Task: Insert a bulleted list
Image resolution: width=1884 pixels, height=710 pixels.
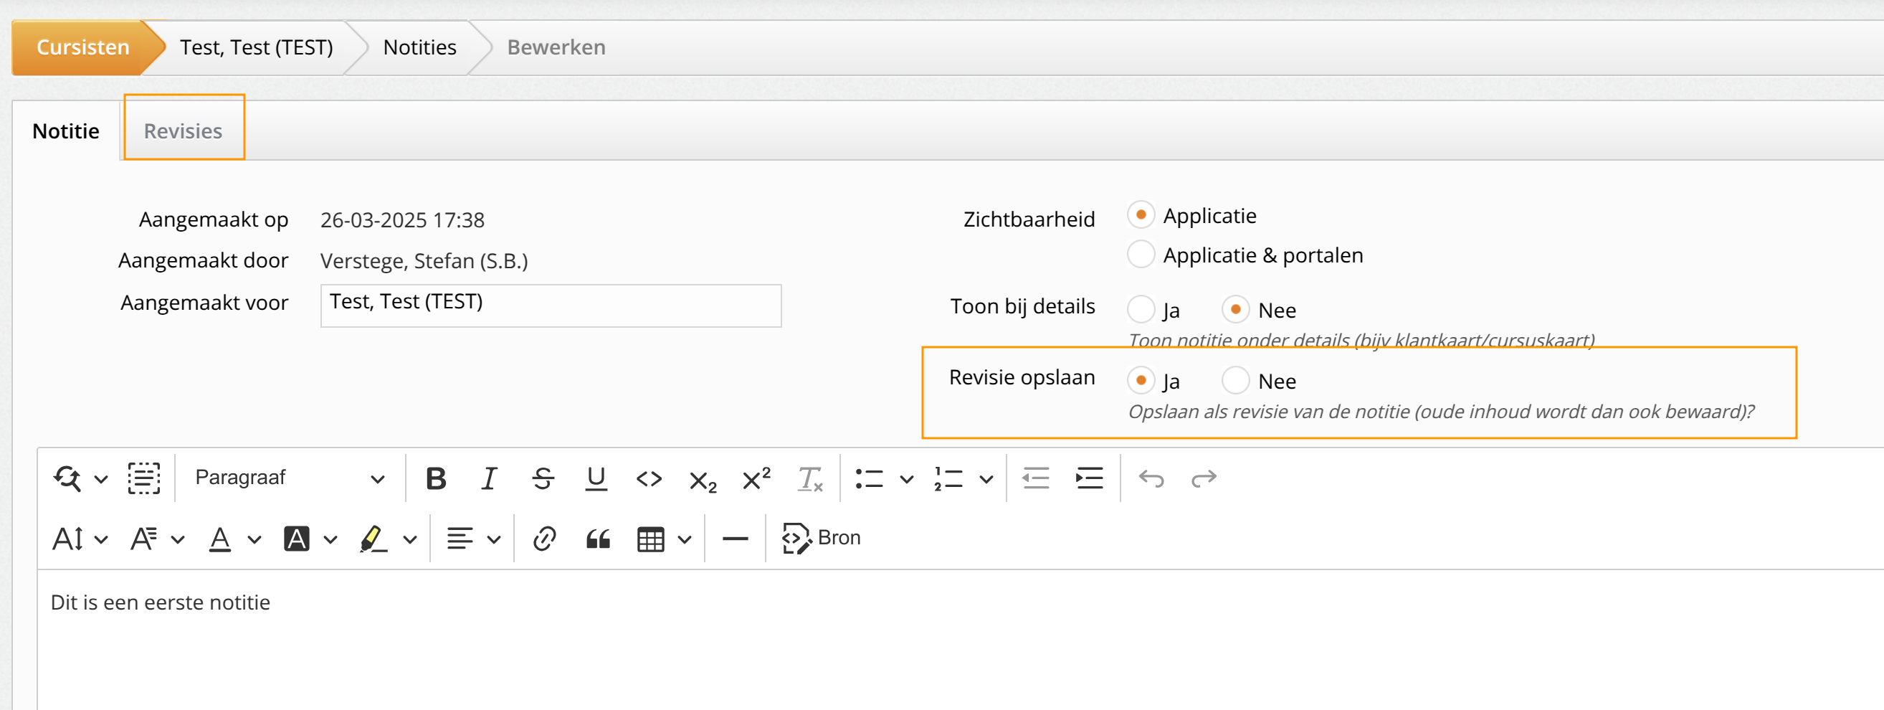Action: coord(870,478)
